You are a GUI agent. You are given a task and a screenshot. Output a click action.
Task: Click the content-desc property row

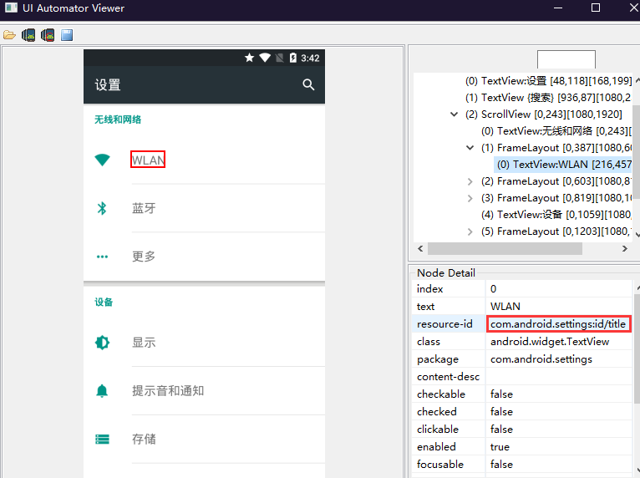click(x=522, y=377)
